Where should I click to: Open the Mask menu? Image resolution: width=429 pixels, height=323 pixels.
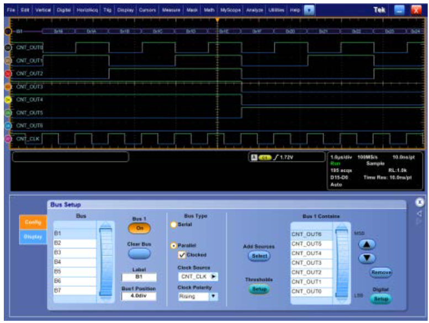point(192,10)
